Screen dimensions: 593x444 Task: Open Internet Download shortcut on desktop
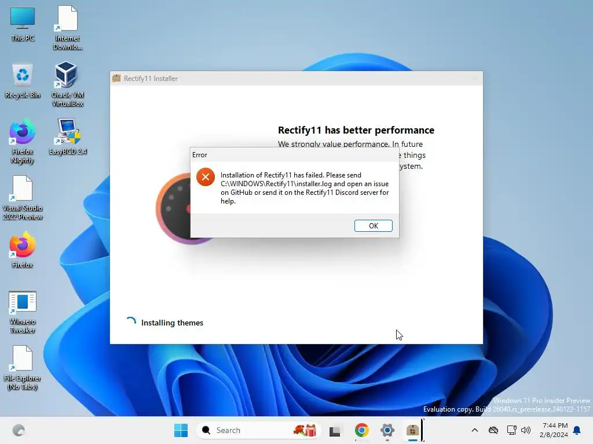click(x=67, y=28)
